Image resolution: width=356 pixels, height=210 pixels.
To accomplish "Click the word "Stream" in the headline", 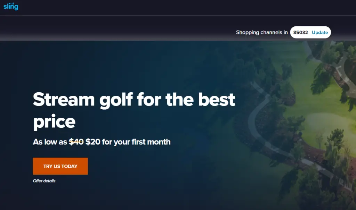I will pos(64,99).
